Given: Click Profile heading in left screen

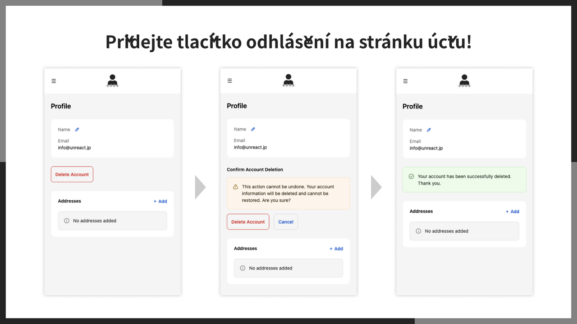Looking at the screenshot, I should [61, 106].
